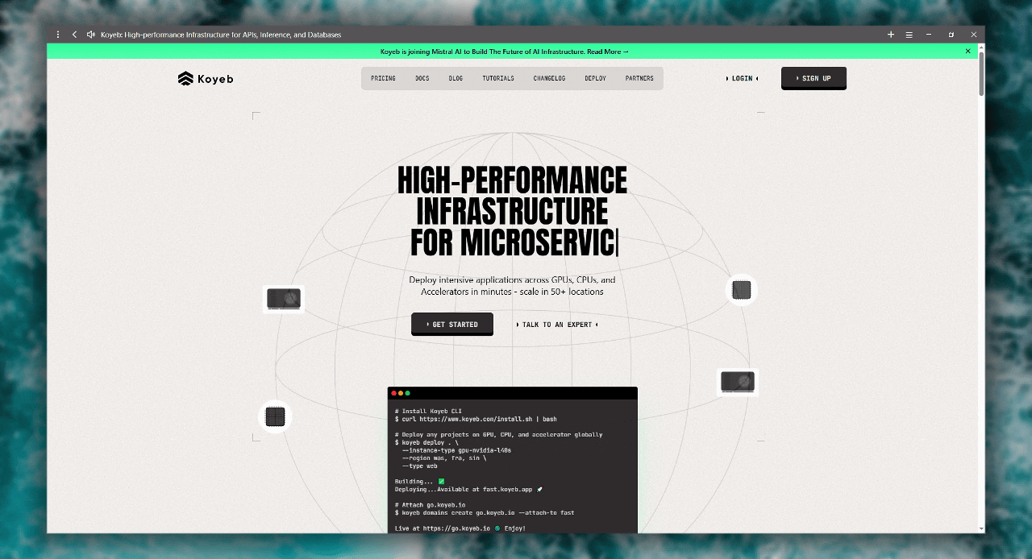
Task: Restore the browser window size
Action: click(x=951, y=35)
